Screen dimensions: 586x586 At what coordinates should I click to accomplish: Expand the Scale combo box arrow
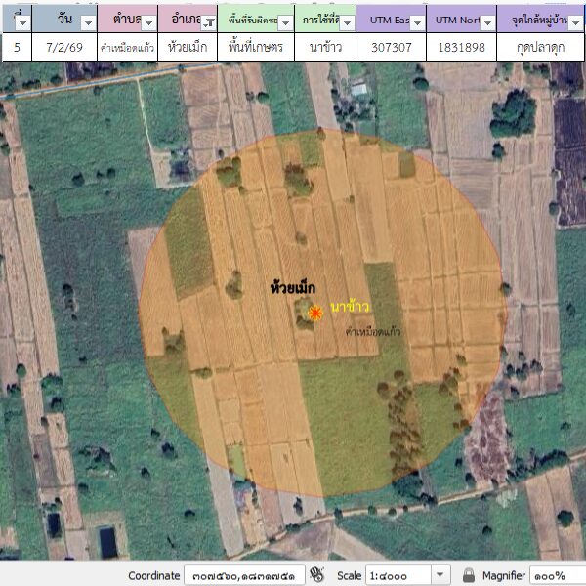tap(439, 575)
